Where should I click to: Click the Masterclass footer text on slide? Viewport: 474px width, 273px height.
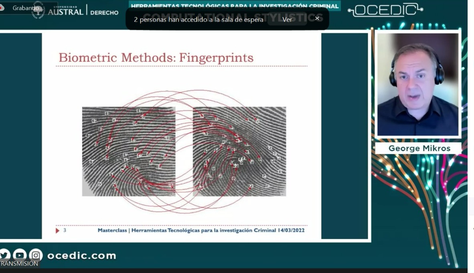coord(201,231)
